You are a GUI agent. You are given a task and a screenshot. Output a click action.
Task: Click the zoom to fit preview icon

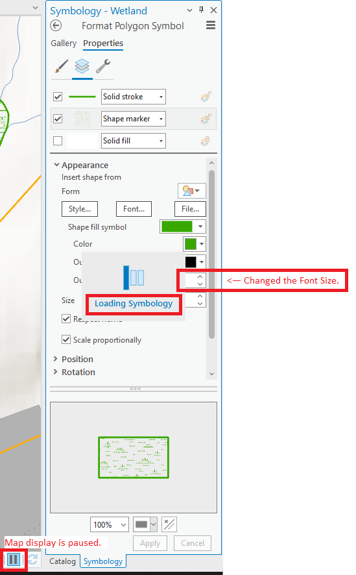point(169,524)
